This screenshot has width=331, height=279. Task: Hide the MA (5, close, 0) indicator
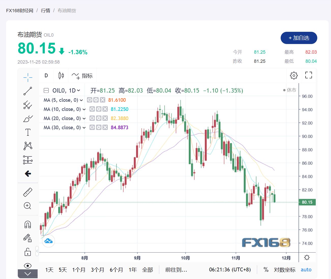[89, 100]
